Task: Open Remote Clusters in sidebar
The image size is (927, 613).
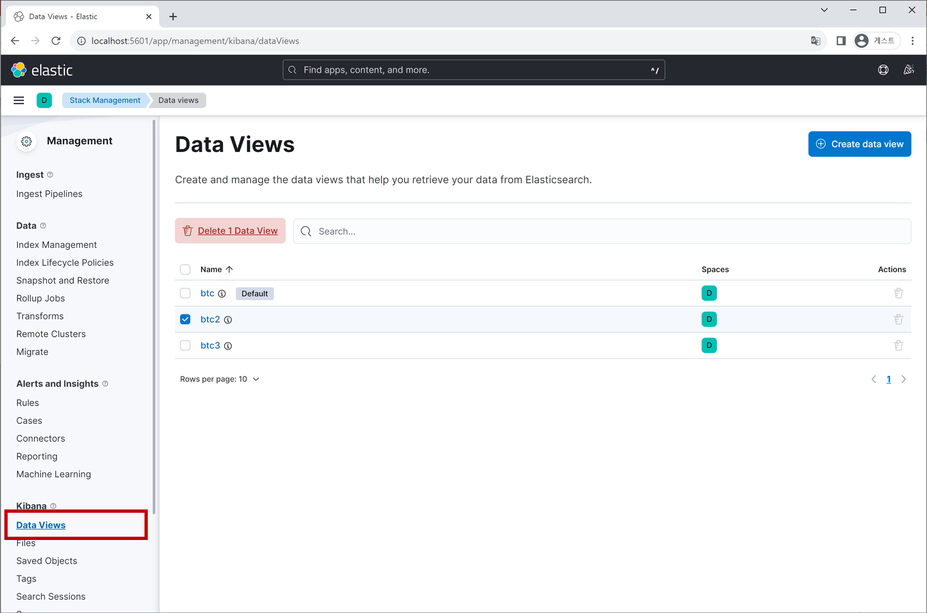Action: [51, 334]
